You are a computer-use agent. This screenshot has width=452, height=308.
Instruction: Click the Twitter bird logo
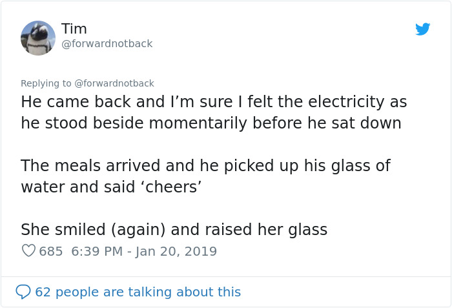click(x=423, y=29)
